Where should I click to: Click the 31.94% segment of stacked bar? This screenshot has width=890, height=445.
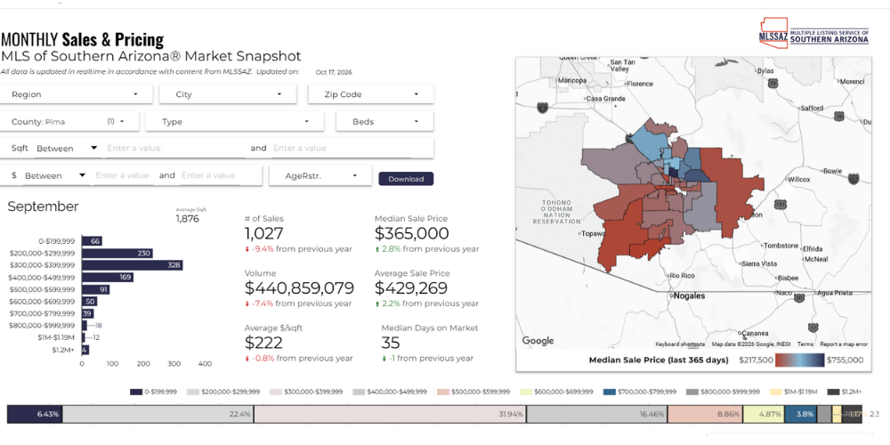click(390, 415)
